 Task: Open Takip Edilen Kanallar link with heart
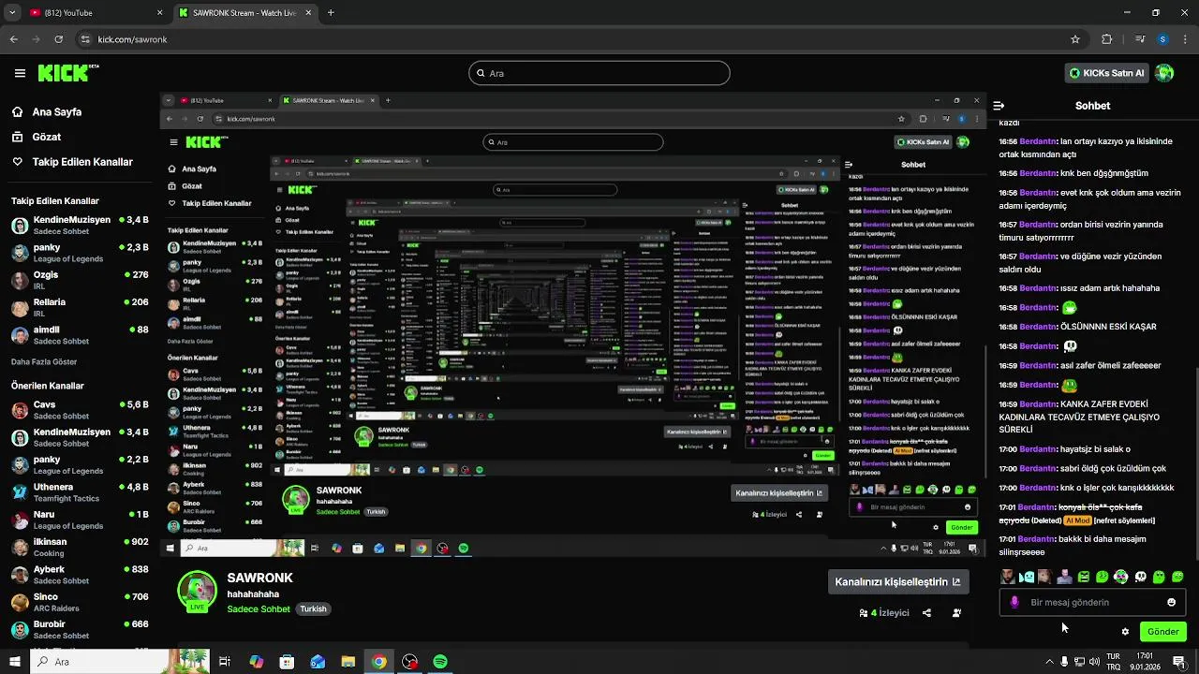[72, 162]
